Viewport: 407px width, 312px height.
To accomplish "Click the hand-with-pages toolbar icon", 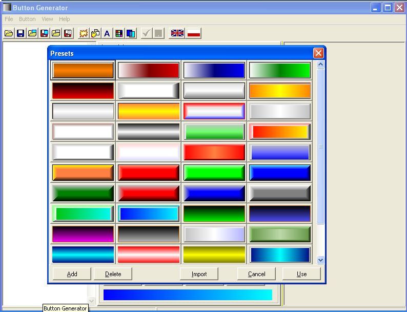I will click(x=95, y=33).
